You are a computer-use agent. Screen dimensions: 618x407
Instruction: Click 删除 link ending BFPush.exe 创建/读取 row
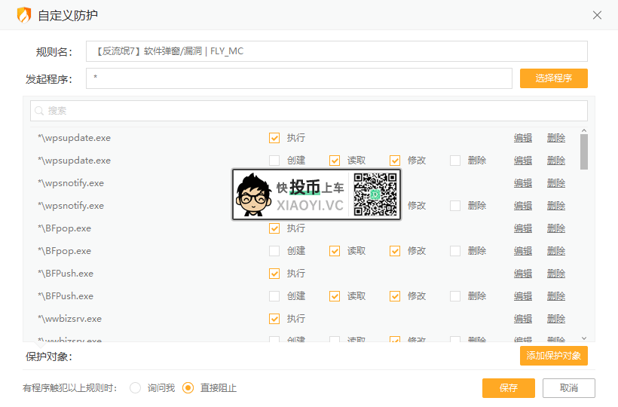[x=556, y=296]
